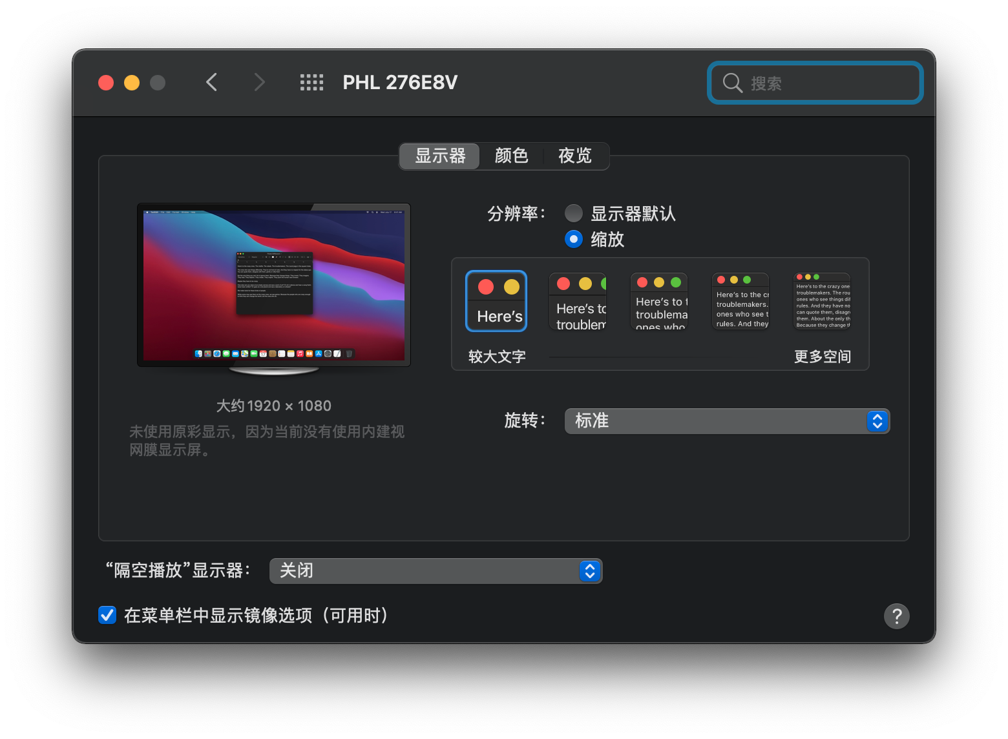This screenshot has width=1008, height=739.
Task: Click the back navigation arrow
Action: pos(211,82)
